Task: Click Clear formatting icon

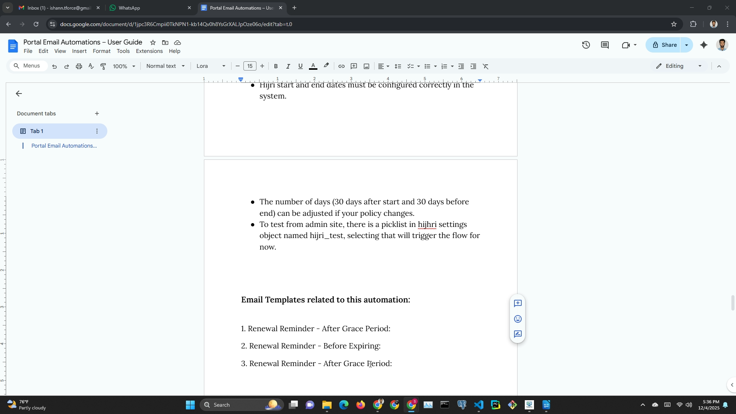Action: 486,66
